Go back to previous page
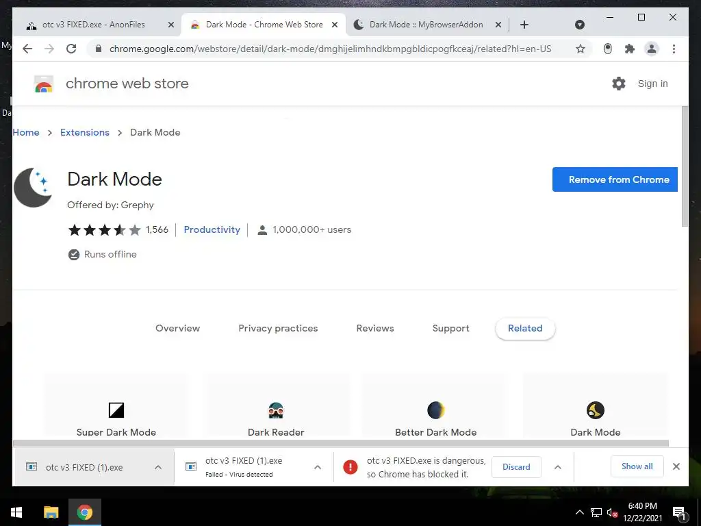Image resolution: width=701 pixels, height=526 pixels. click(x=27, y=49)
